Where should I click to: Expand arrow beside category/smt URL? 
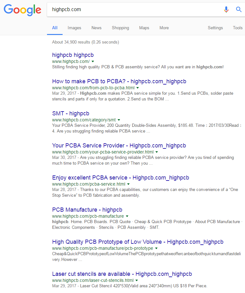click(x=119, y=120)
